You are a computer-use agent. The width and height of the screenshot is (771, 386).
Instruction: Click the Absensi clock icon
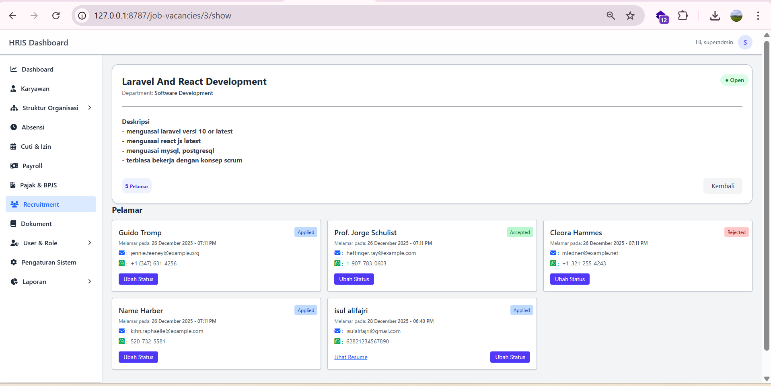click(x=14, y=127)
